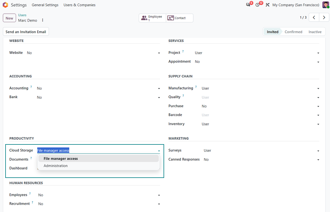Show help tooltip for Quality

183,96
